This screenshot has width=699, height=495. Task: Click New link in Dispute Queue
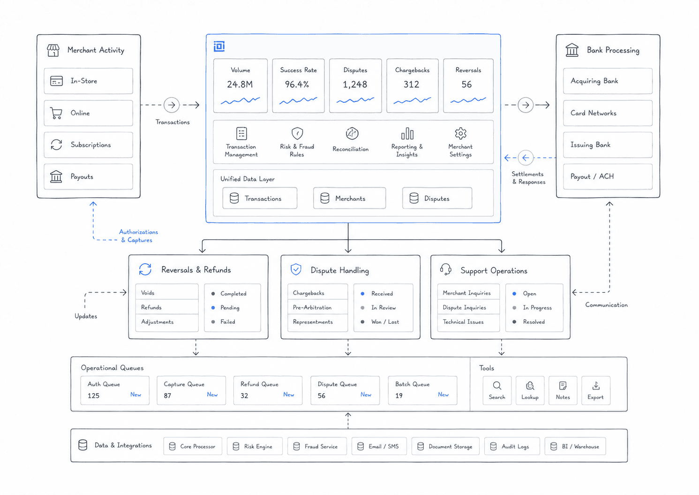pyautogui.click(x=366, y=395)
